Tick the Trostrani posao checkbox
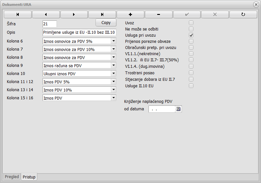This screenshot has height=183, width=261. [x=191, y=73]
